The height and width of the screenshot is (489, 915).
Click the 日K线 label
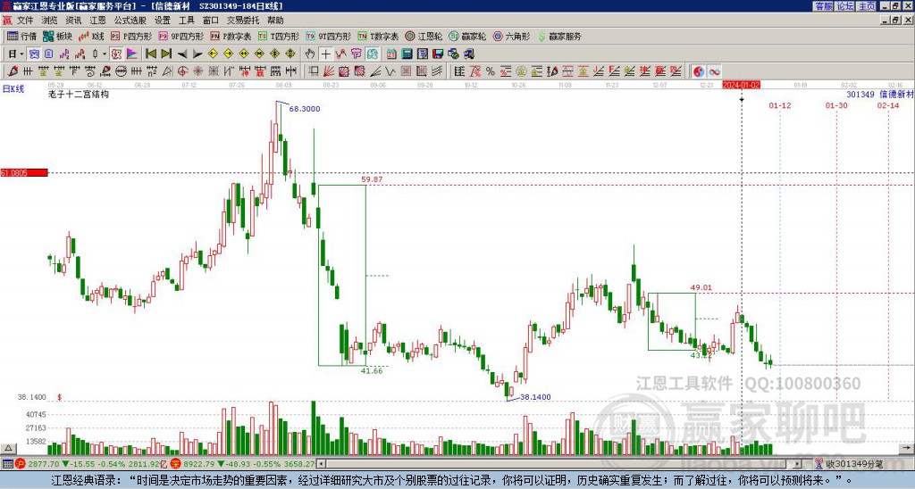13,89
